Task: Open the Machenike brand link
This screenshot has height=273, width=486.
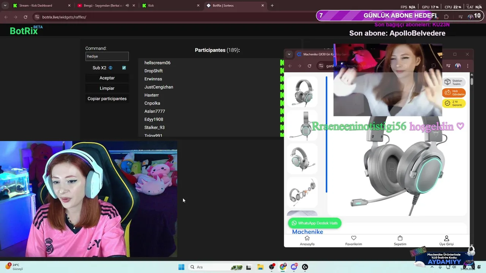Action: click(x=308, y=232)
